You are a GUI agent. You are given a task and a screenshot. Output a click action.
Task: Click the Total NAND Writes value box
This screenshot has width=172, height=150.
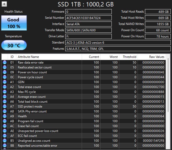tap(157, 24)
